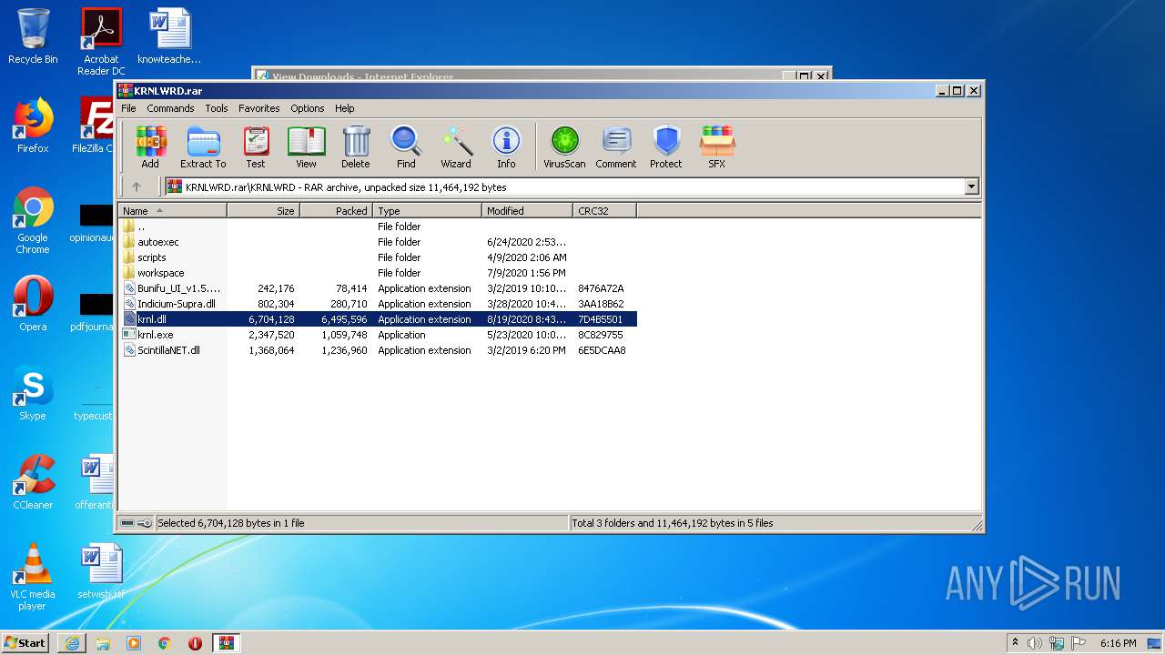Viewport: 1165px width, 655px height.
Task: Launch the Wizard tool
Action: coord(456,147)
